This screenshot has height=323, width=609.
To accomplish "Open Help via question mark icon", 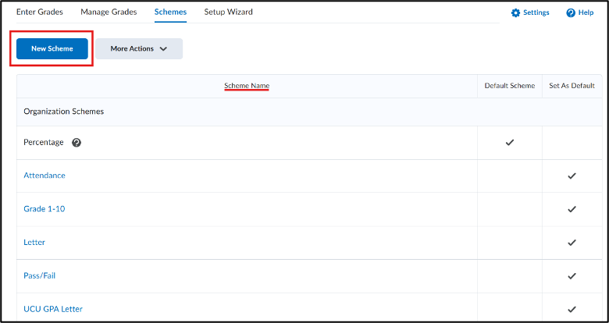I will click(x=571, y=12).
